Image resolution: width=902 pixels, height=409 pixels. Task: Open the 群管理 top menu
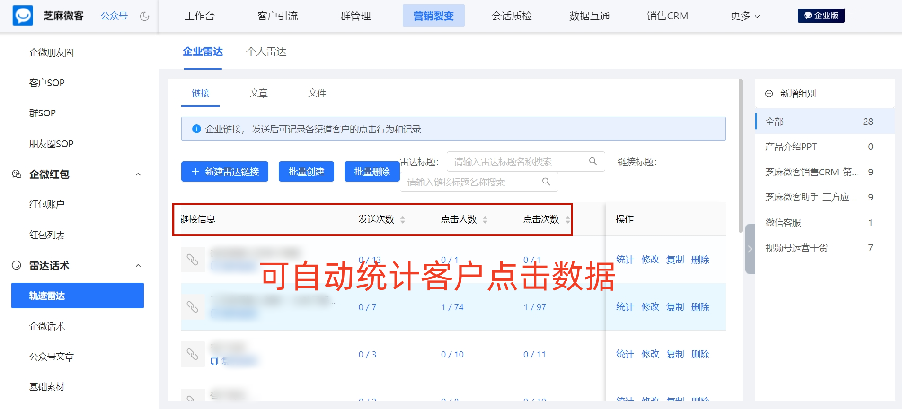click(x=355, y=16)
